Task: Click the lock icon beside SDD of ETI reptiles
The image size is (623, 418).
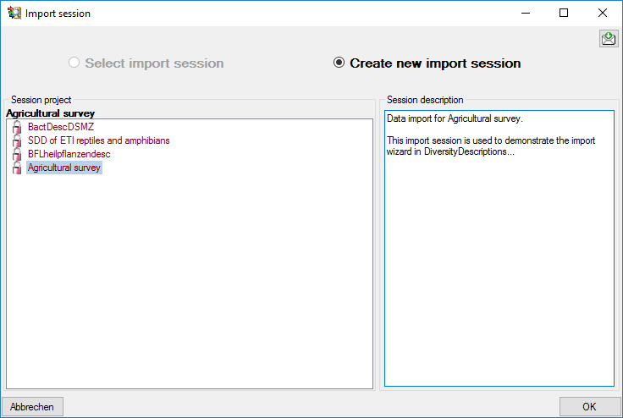Action: pos(16,140)
